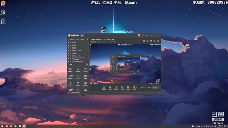Open the user avatar in the title bar
The width and height of the screenshot is (228, 128).
139,35
